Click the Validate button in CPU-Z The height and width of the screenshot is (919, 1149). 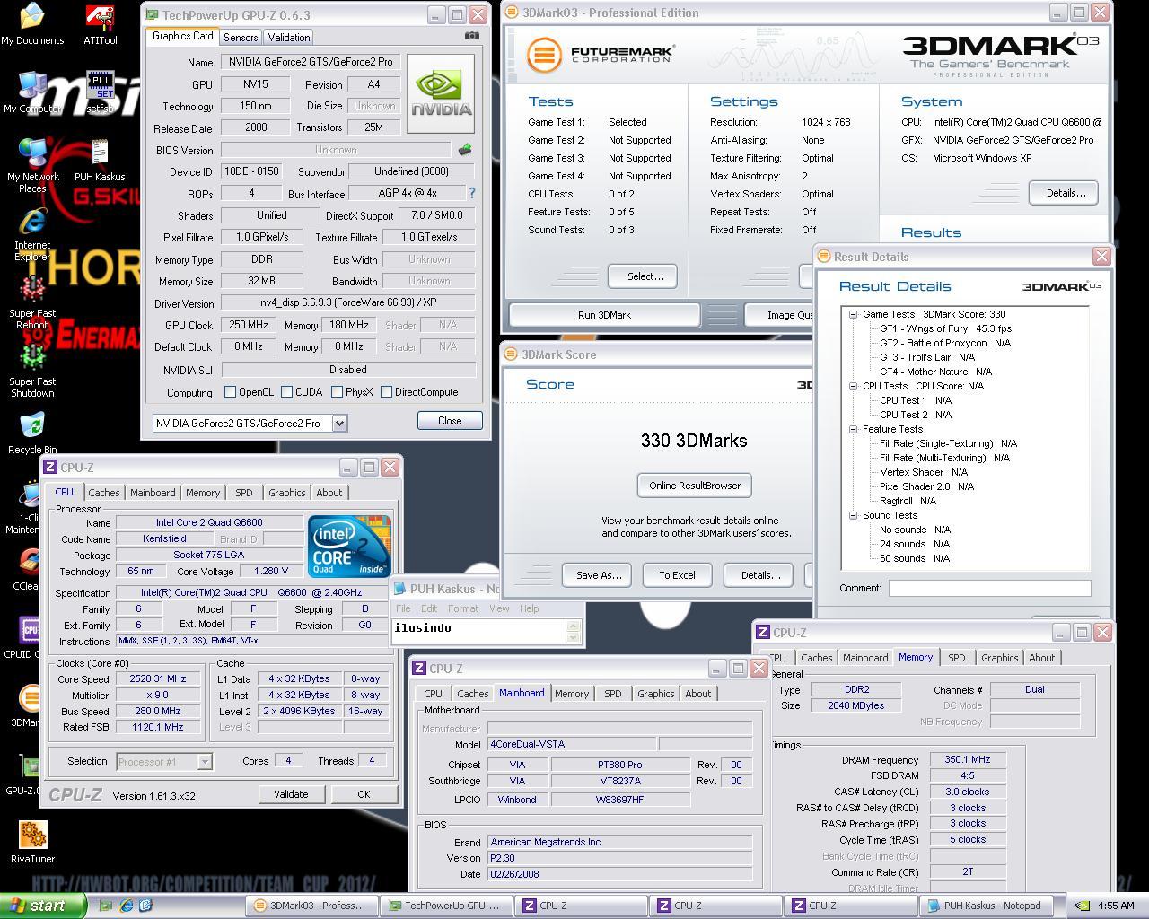click(x=291, y=794)
